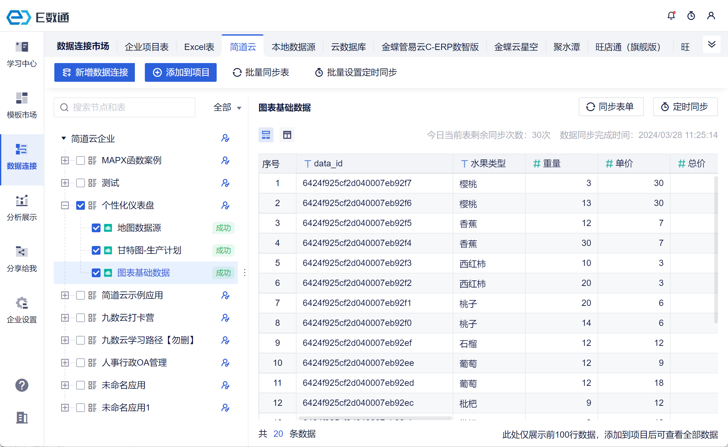Click the timer icon in header
Image resolution: width=728 pixels, height=447 pixels.
[691, 16]
